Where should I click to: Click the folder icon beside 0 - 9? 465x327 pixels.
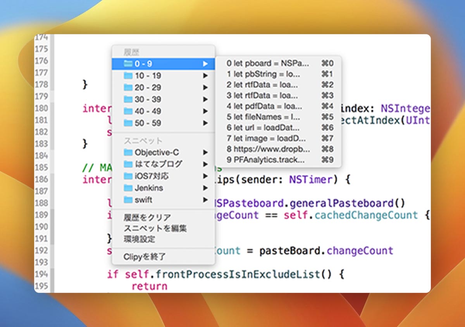tap(128, 64)
